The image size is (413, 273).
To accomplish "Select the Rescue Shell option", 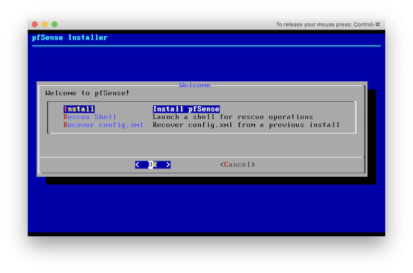I will (x=90, y=117).
